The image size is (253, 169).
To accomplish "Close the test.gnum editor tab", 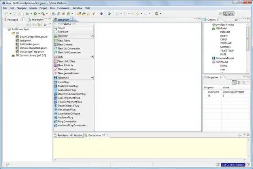I will (x=72, y=19).
